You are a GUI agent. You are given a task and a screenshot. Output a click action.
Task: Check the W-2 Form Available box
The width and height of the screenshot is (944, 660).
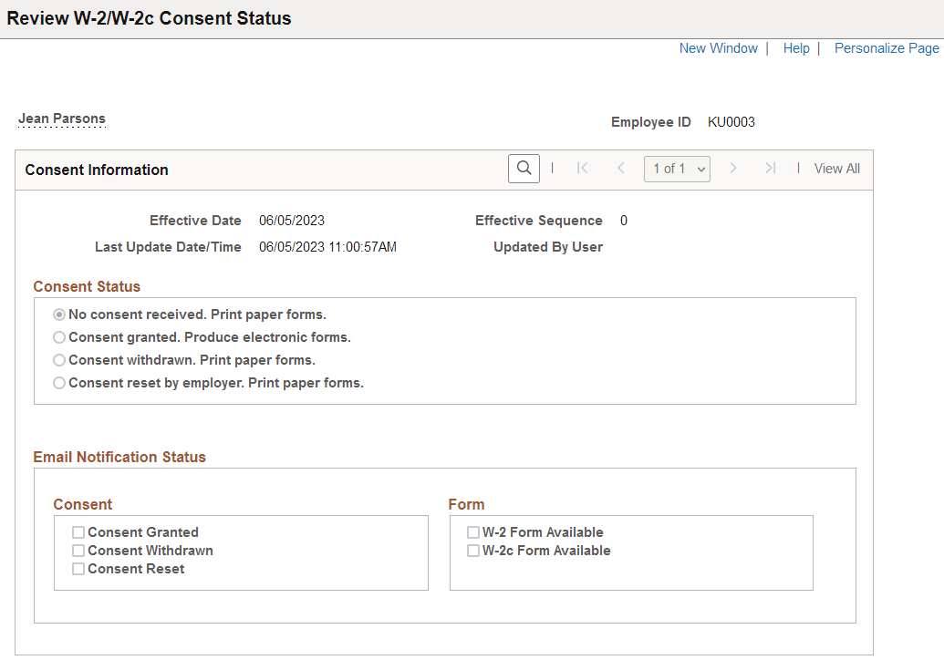coord(473,531)
